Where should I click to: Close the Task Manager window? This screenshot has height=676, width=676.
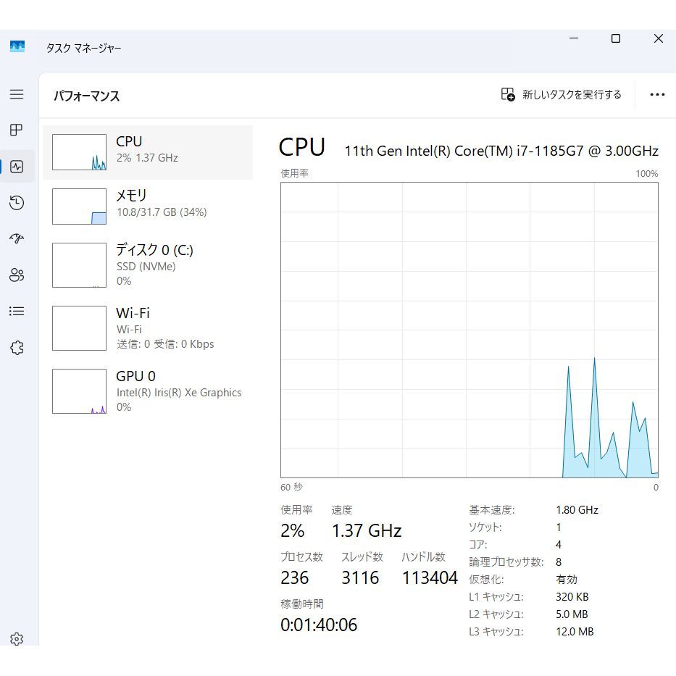(x=658, y=39)
